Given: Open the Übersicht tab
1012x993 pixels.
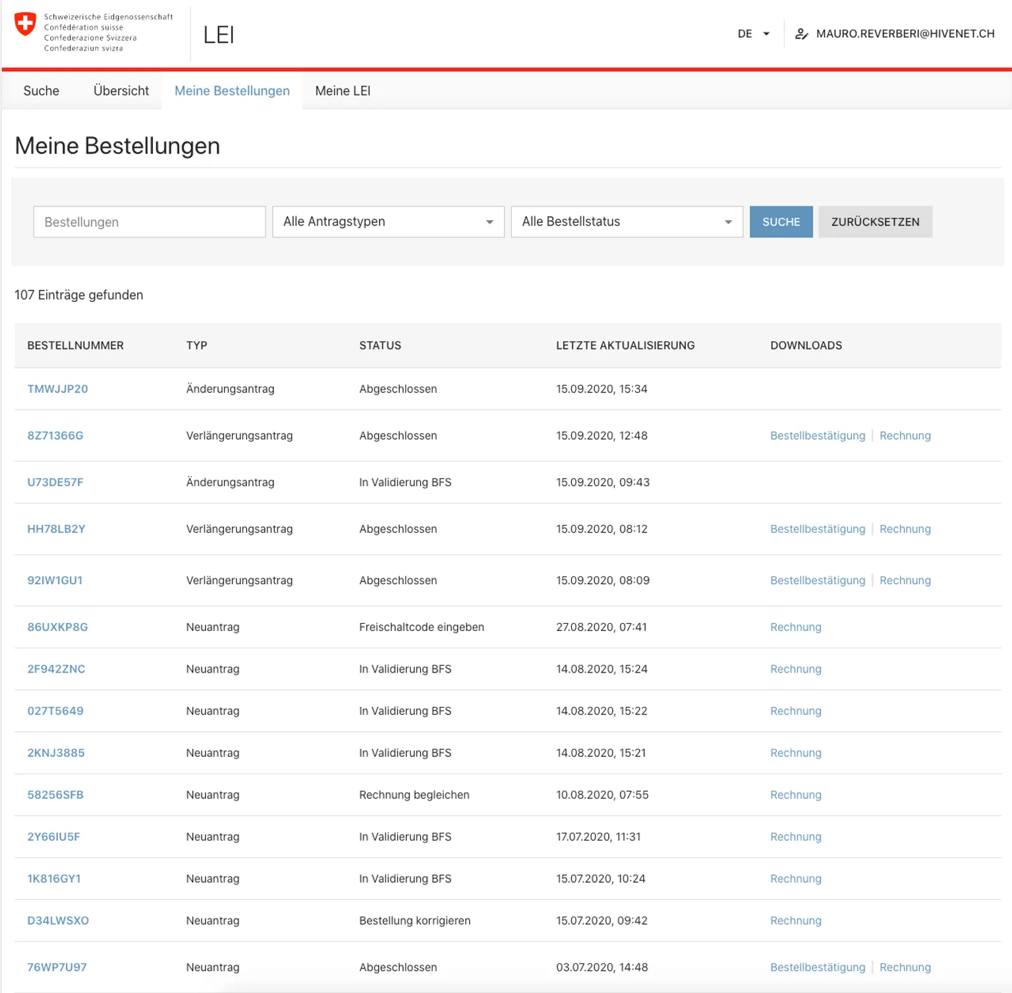Looking at the screenshot, I should (121, 91).
